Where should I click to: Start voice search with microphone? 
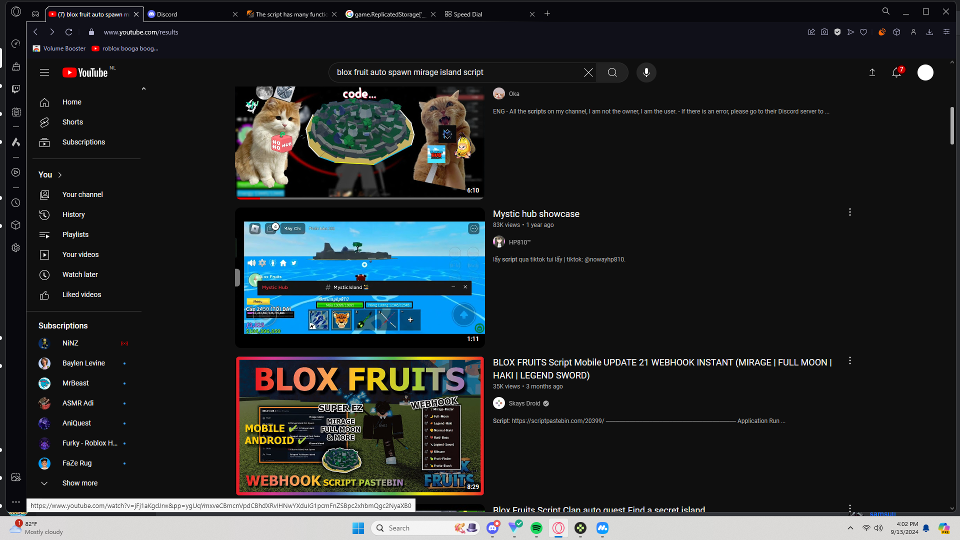(646, 72)
